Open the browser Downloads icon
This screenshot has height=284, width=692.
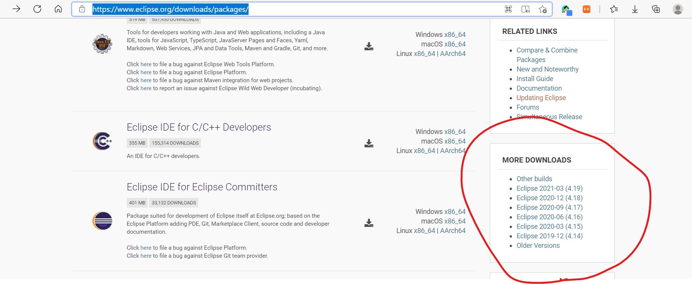pos(635,9)
